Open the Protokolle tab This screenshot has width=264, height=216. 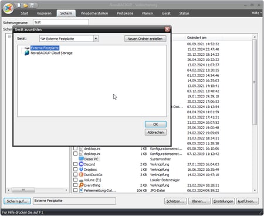[x=125, y=13]
